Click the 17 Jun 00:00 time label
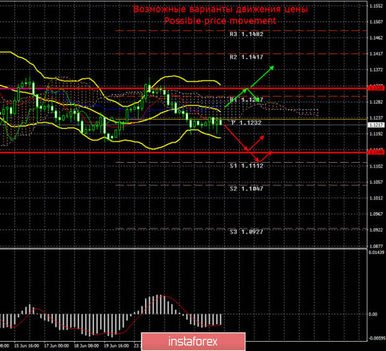This screenshot has width=386, height=351. point(57,345)
